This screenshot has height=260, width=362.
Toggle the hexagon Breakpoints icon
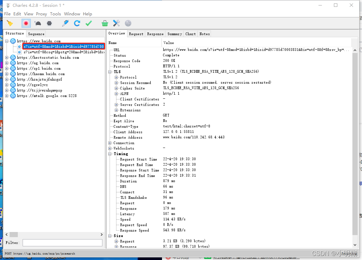tap(49, 23)
